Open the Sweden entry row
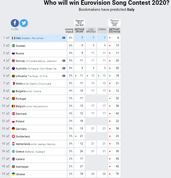This screenshot has height=178, width=171. coord(39,46)
